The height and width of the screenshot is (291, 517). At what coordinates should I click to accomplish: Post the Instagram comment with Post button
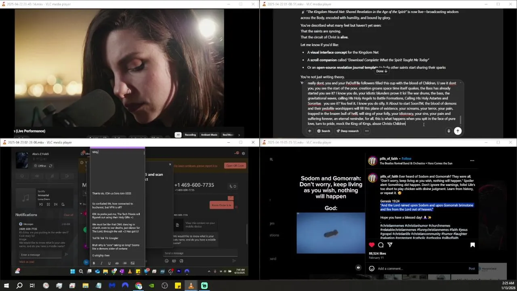[472, 268]
